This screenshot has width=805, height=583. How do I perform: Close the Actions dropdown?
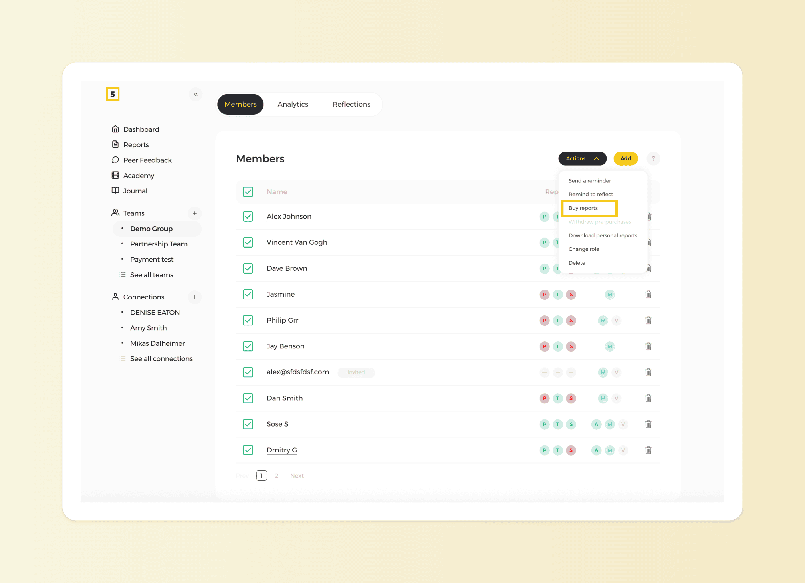tap(582, 158)
